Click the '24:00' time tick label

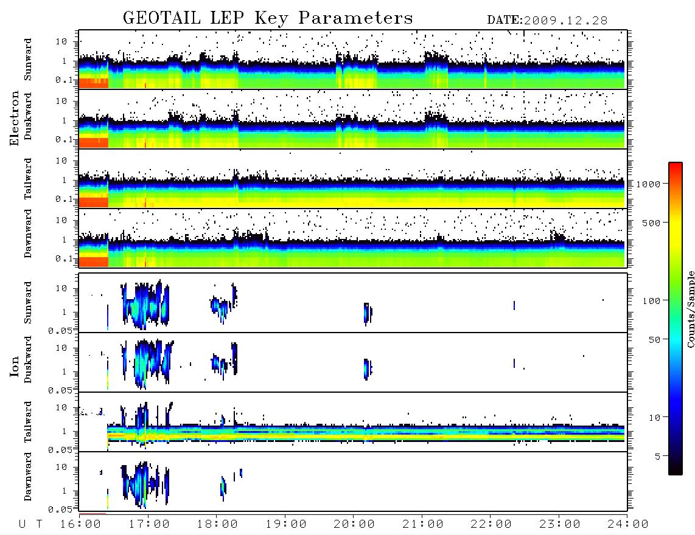[x=627, y=525]
